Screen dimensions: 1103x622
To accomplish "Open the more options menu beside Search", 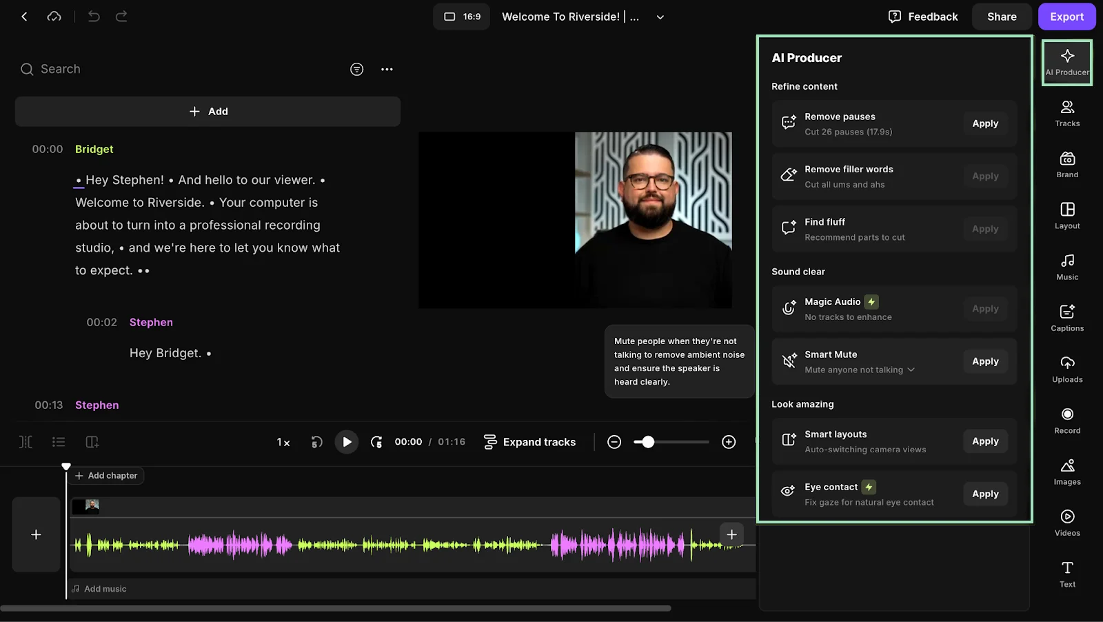I will pyautogui.click(x=387, y=69).
